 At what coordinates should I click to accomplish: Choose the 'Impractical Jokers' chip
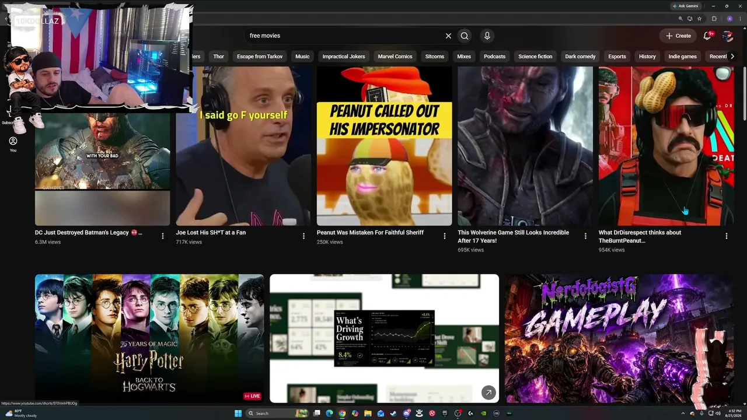point(344,57)
